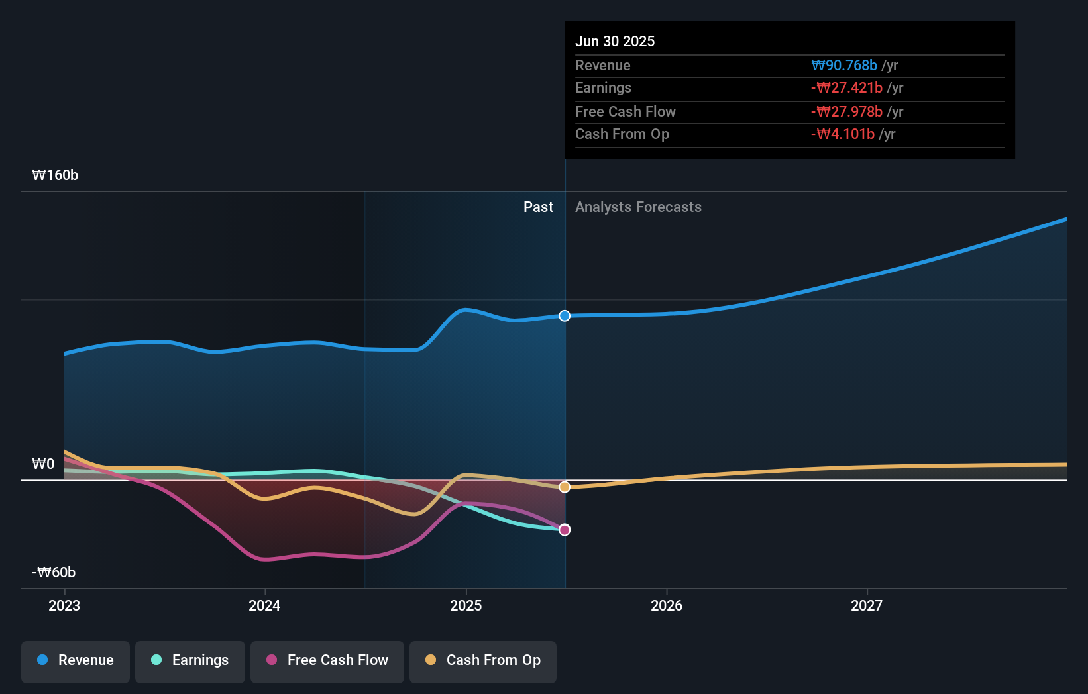Click the Revenue value in the tooltip
Viewport: 1088px width, 694px height.
coord(843,65)
